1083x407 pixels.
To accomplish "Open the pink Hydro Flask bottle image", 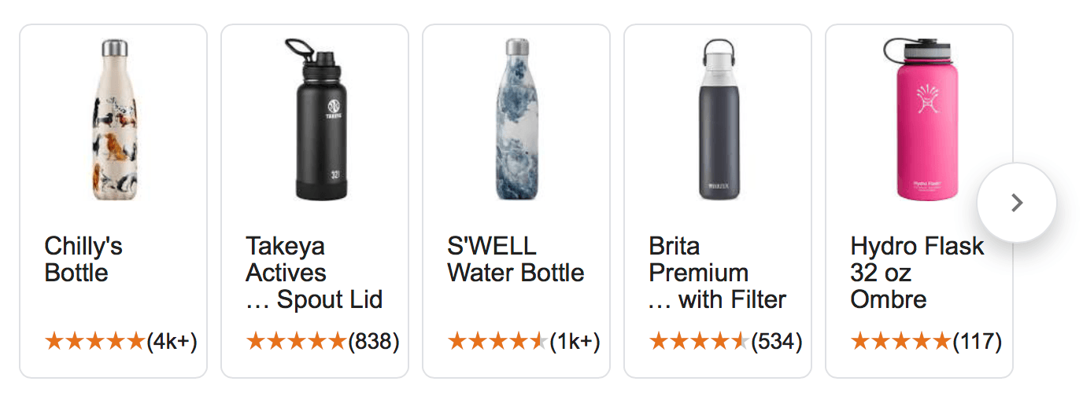I will click(x=919, y=119).
